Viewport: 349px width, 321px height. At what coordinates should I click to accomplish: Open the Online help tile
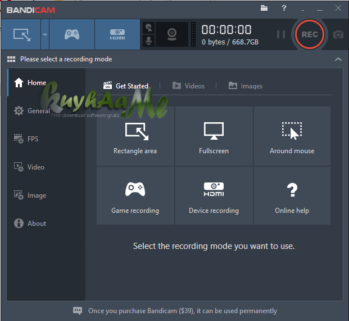point(292,195)
